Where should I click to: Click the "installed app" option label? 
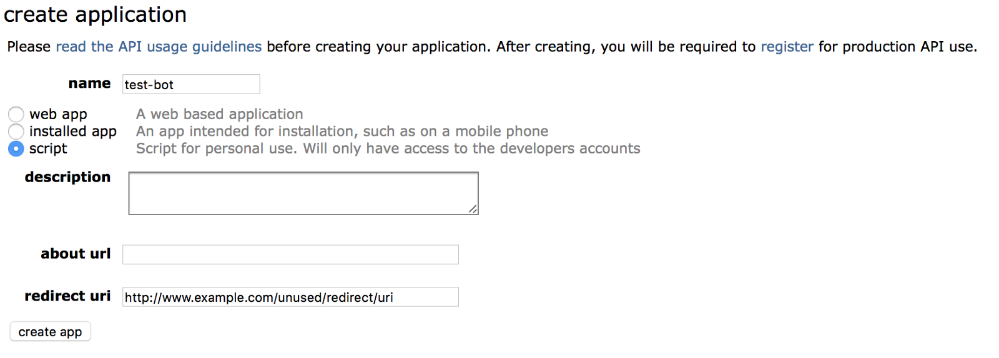(72, 131)
